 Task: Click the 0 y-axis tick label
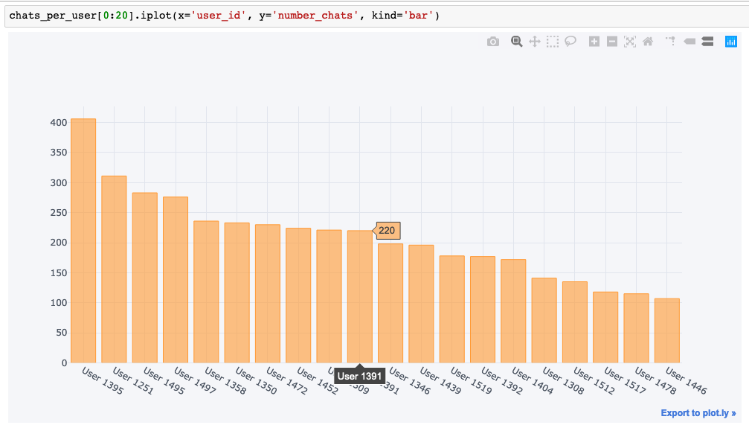tap(64, 363)
